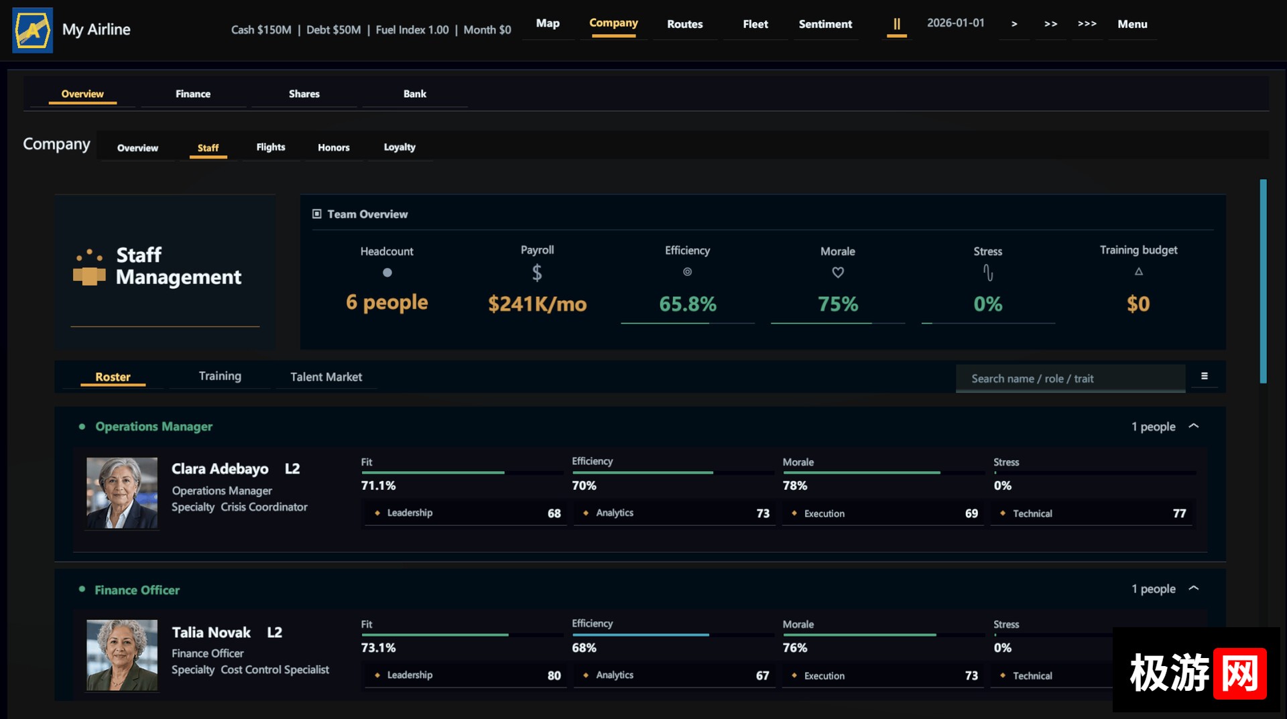
Task: Click Talia Novak's Efficiency progress bar
Action: 673,635
